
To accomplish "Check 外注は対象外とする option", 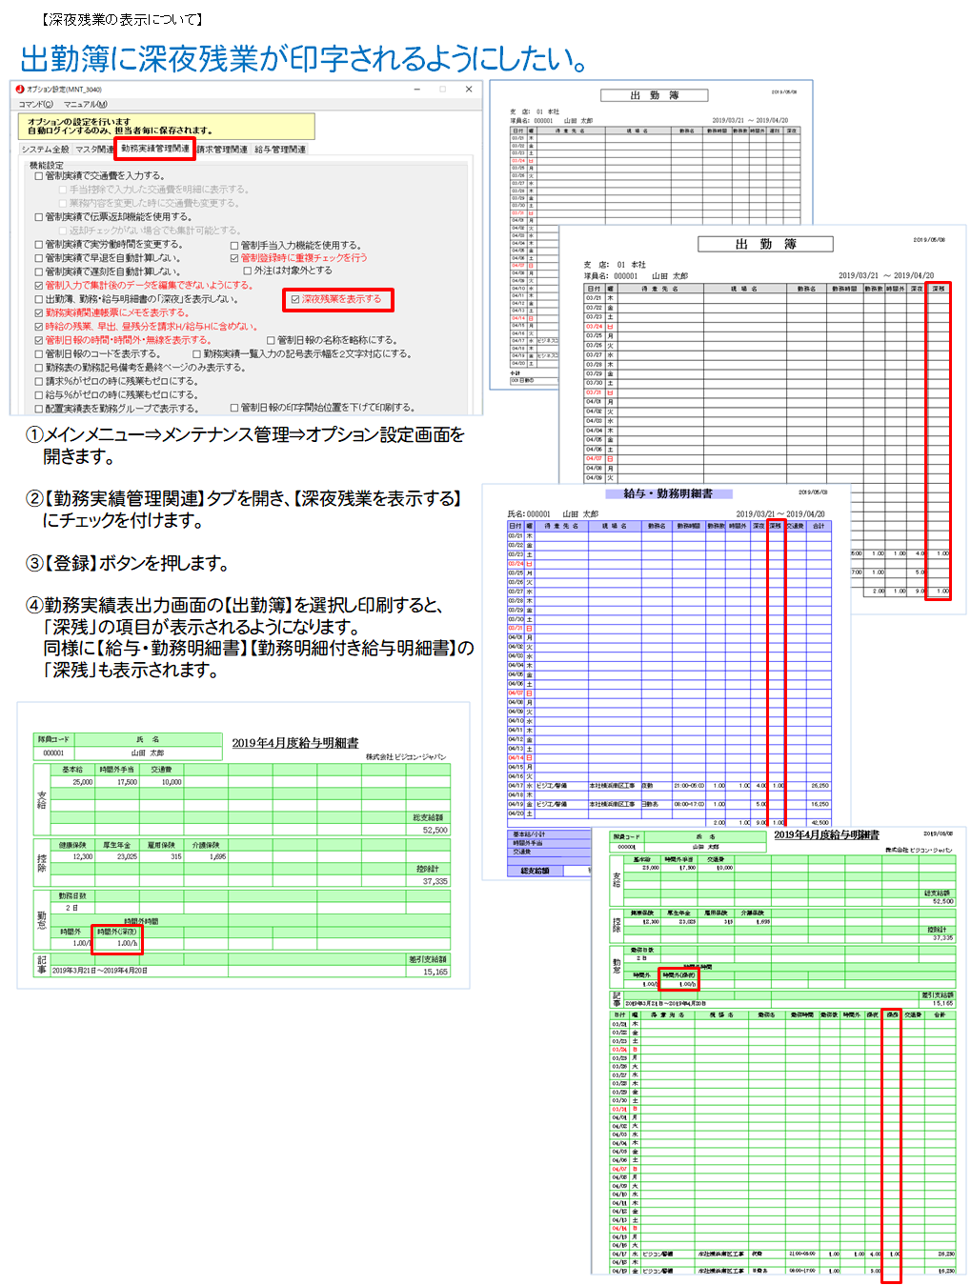I will coord(248,271).
